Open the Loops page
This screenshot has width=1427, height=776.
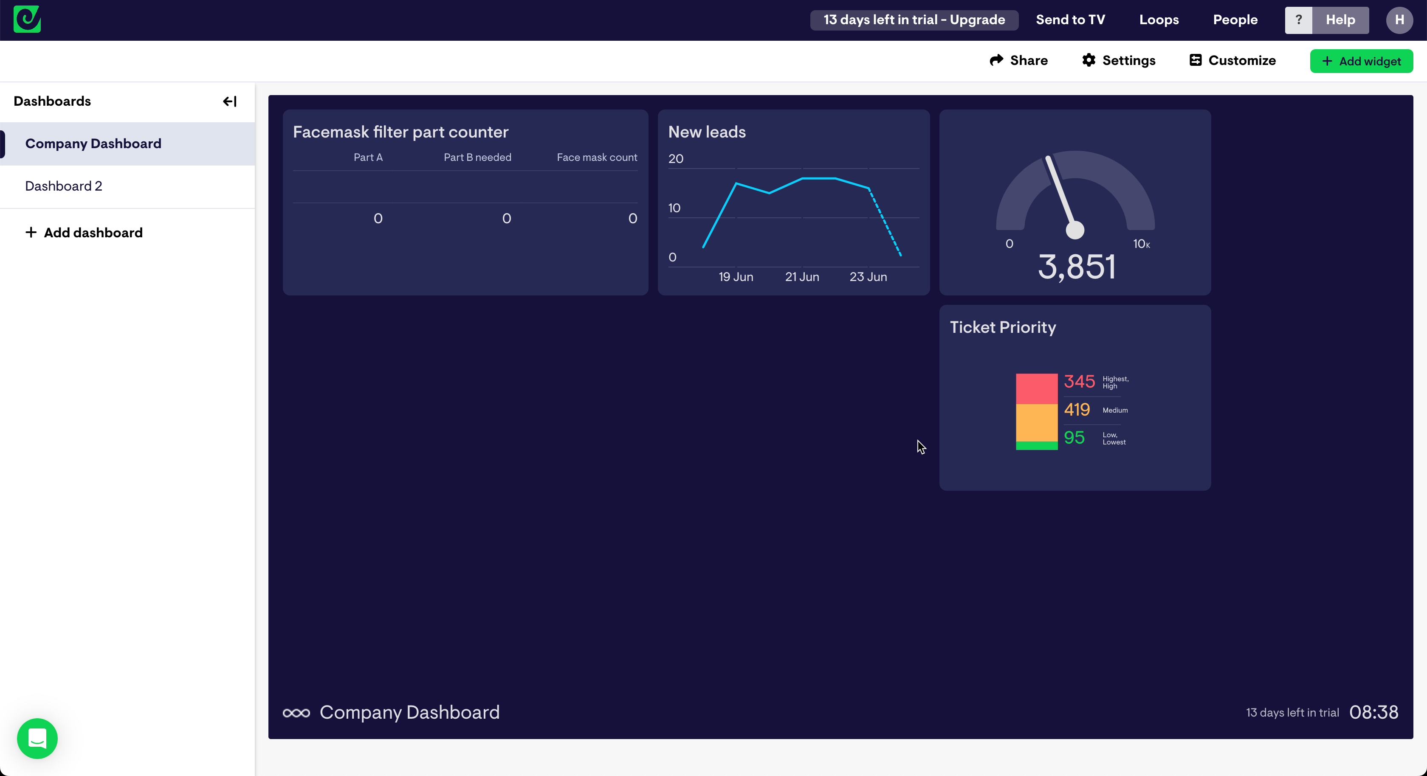[1159, 20]
